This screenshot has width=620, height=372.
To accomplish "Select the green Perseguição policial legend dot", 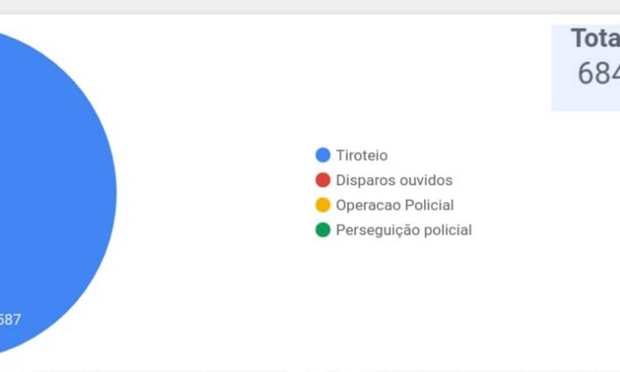I will point(323,231).
